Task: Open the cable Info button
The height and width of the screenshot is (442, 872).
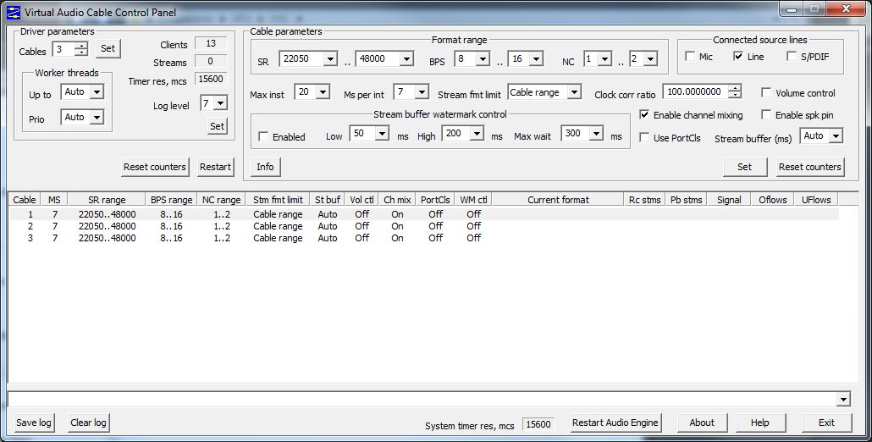Action: point(265,167)
